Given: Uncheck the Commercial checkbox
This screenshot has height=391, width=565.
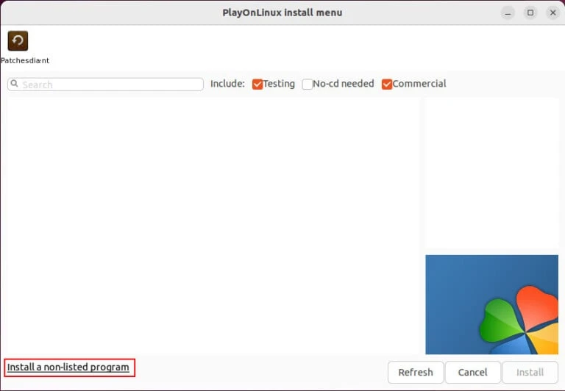Looking at the screenshot, I should point(387,85).
